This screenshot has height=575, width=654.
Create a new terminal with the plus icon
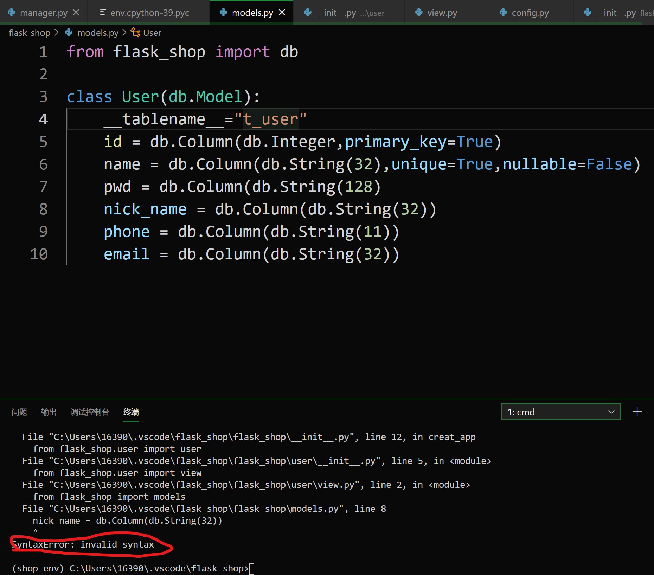click(x=637, y=412)
